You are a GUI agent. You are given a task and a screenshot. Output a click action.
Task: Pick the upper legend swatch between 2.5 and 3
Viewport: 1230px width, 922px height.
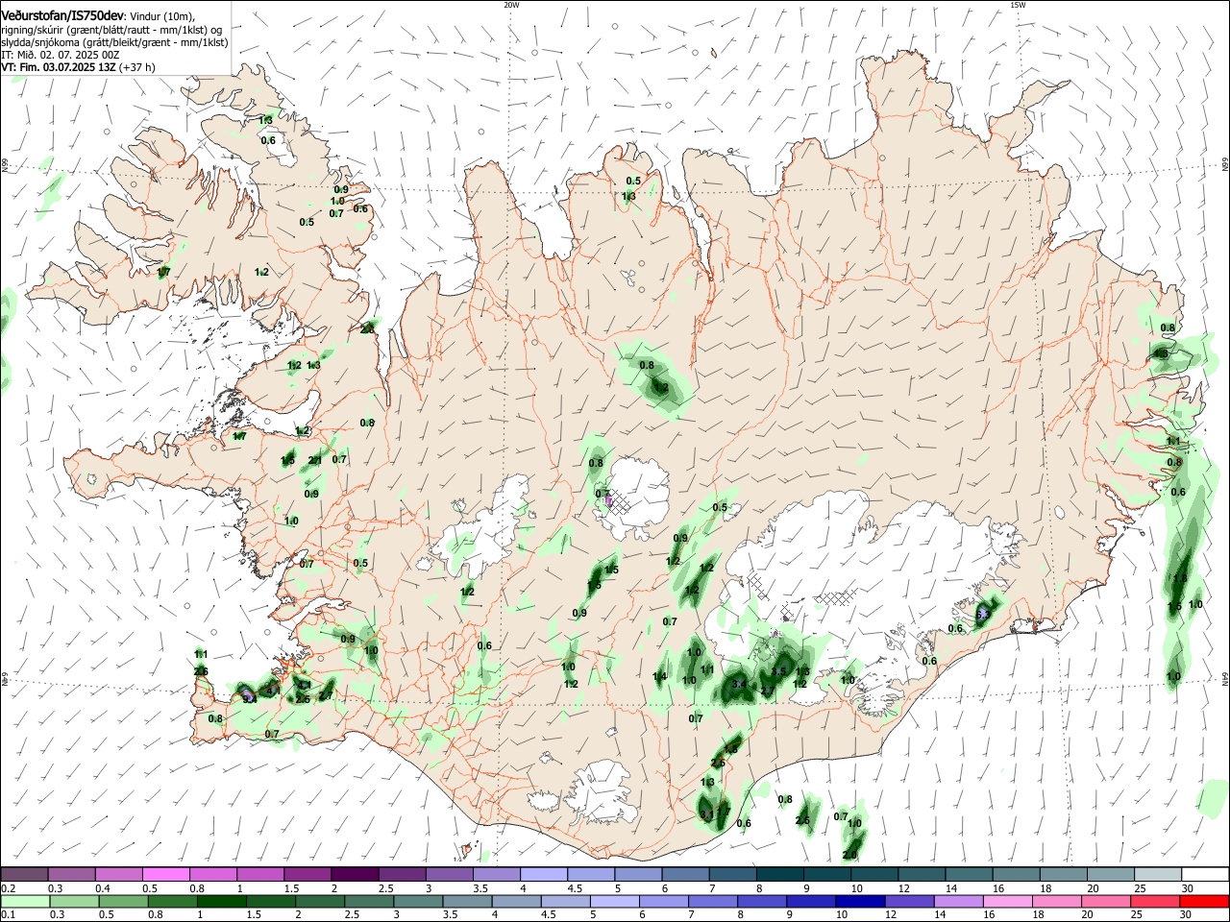tap(401, 874)
